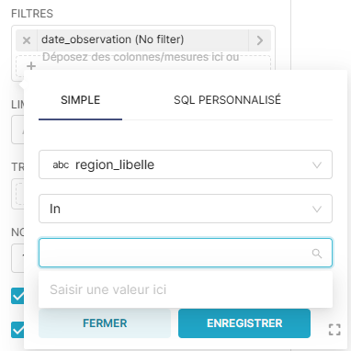Toggle the upper blue checkbox at left edge
Viewport: 351px width, 351px height.
click(x=17, y=296)
